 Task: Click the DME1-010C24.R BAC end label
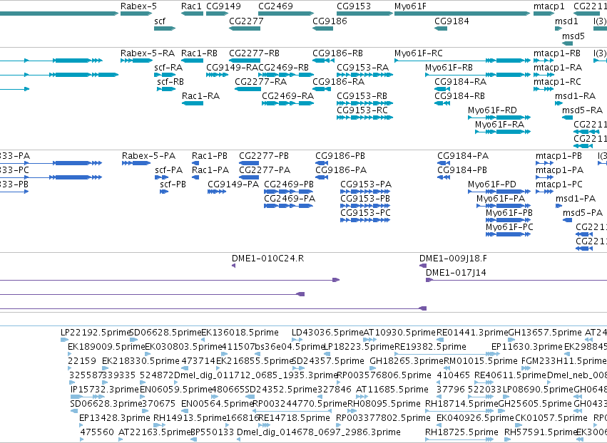pos(268,259)
